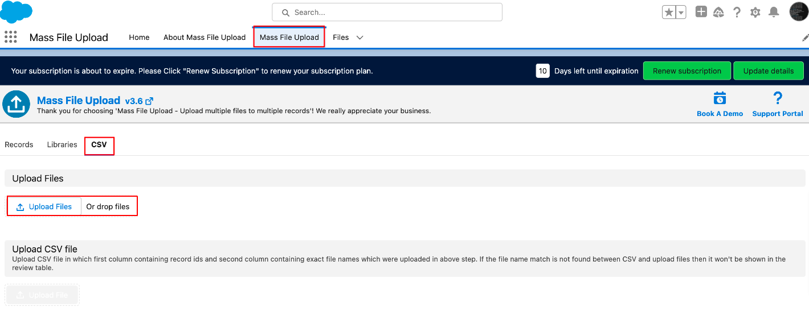This screenshot has height=315, width=809.
Task: Switch to the Records tab
Action: [19, 144]
